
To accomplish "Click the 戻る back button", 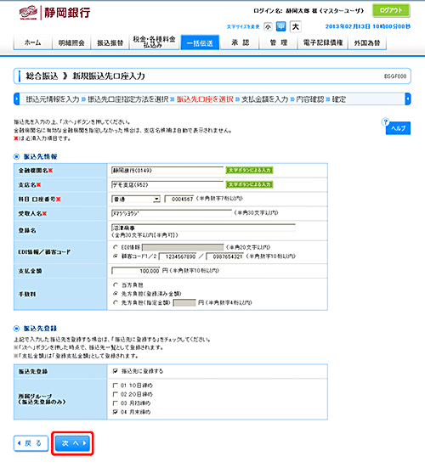I will 31,443.
